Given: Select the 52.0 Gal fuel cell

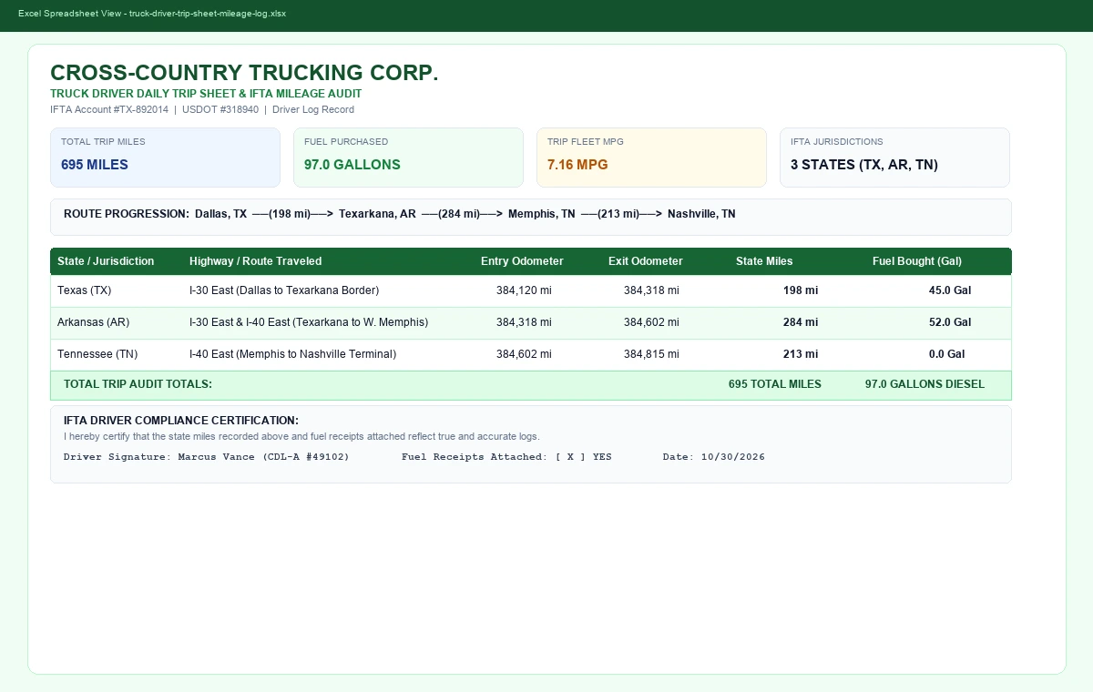Looking at the screenshot, I should (950, 322).
